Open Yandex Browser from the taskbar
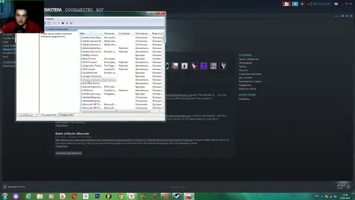The height and width of the screenshot is (200, 355). 131,196
